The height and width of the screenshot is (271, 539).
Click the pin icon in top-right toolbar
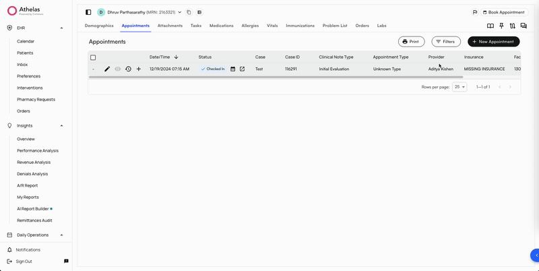[501, 26]
